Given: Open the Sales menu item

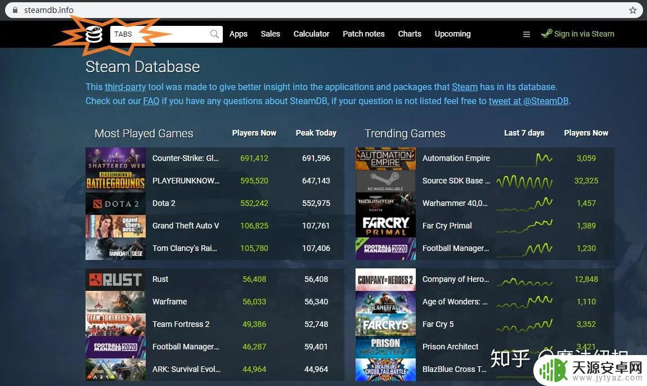Looking at the screenshot, I should (x=270, y=34).
